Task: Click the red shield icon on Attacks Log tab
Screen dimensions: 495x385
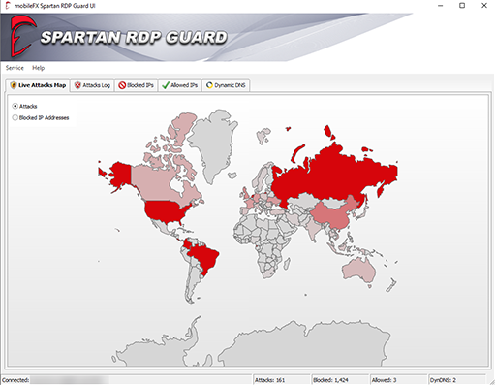Action: (77, 85)
